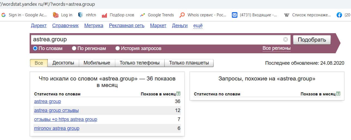
Task: Open the Все регионы region selector
Action: (x=276, y=48)
